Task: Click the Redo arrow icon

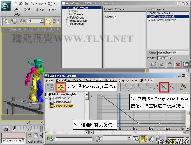Action: [41, 3]
